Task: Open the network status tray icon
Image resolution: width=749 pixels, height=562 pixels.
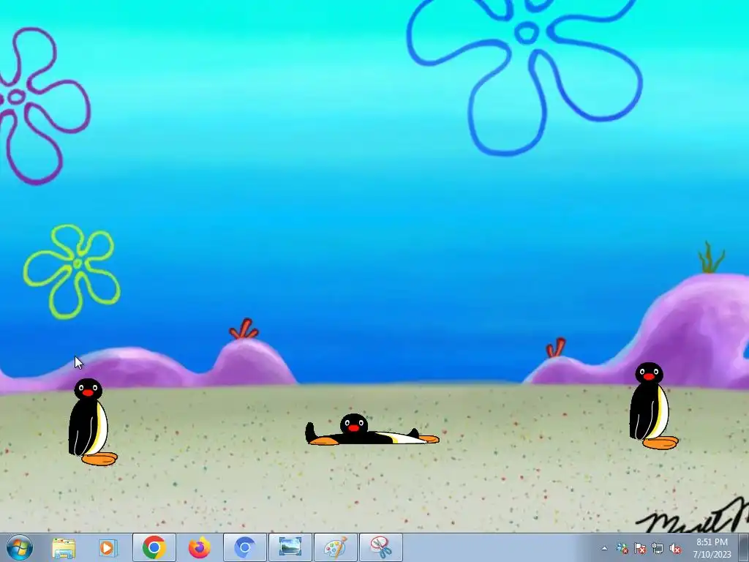Action: (x=658, y=548)
